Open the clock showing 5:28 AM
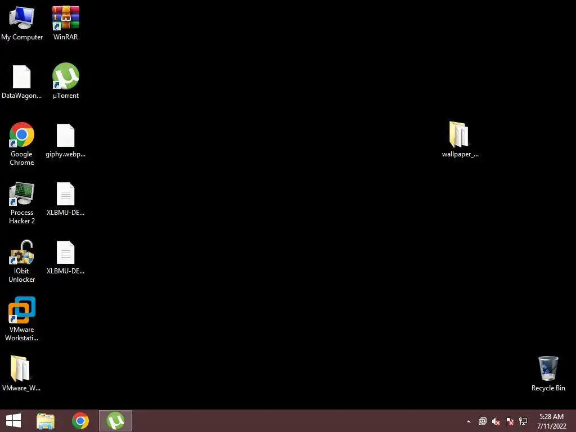Screen dimensions: 576x432 point(551,421)
